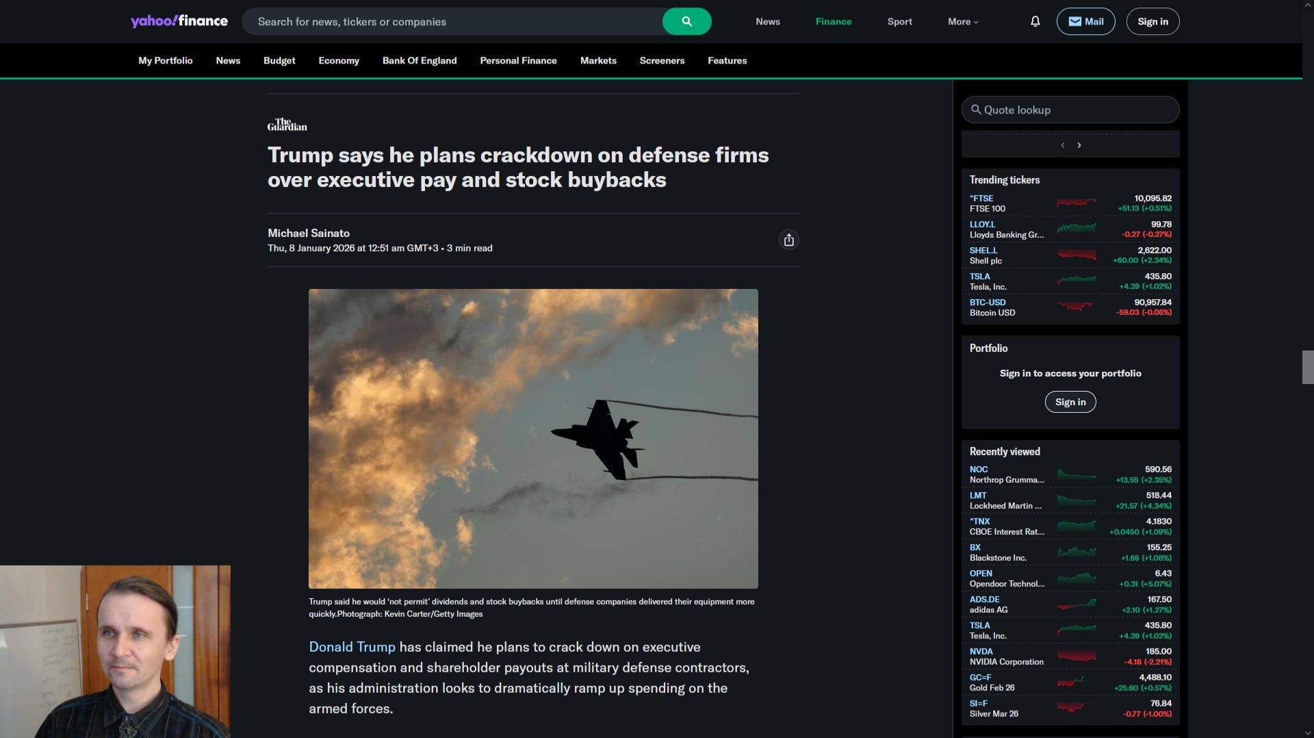Image resolution: width=1314 pixels, height=738 pixels.
Task: Open the ^FTSE ticker link
Action: 981,198
